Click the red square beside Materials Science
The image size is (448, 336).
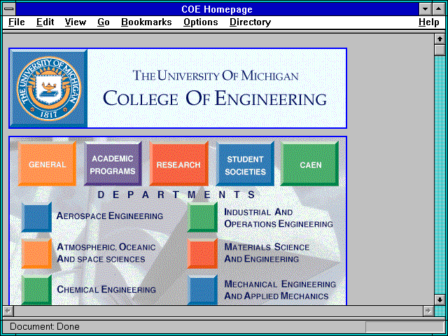click(x=202, y=253)
